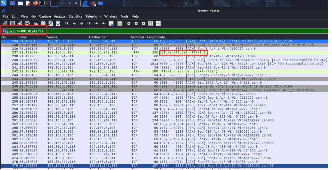Click the display filter input field

167,31
